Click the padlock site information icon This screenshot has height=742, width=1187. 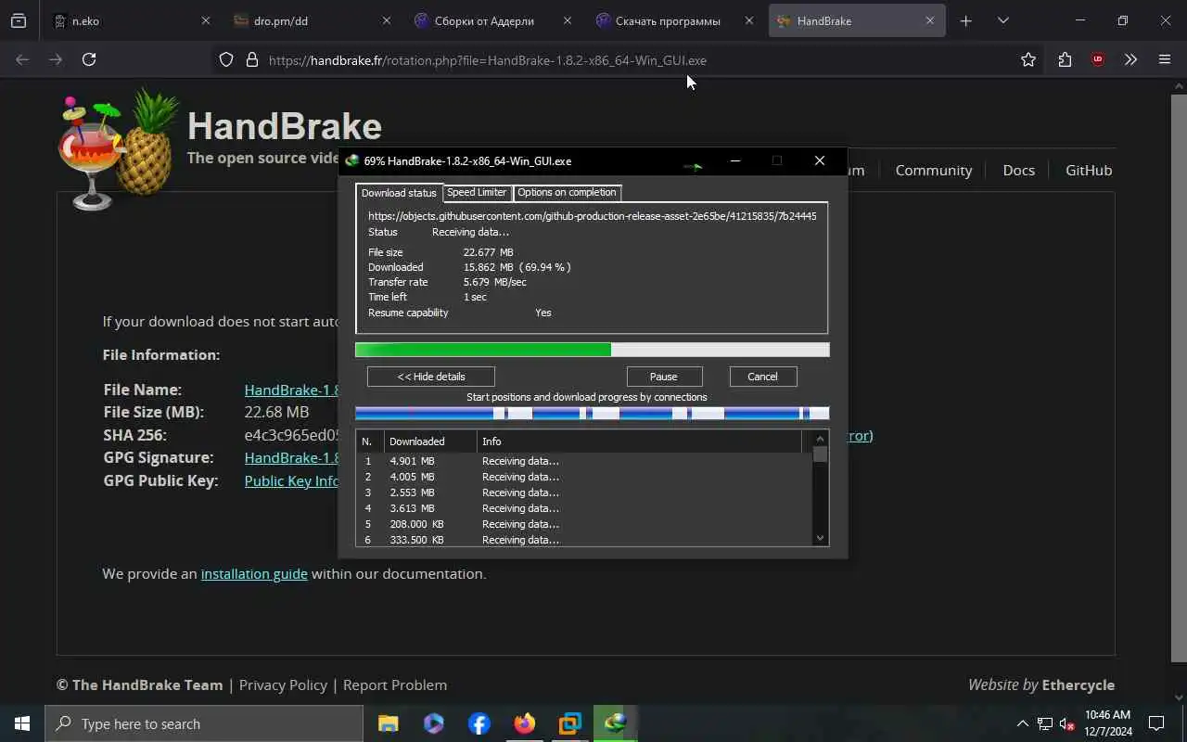pos(251,59)
